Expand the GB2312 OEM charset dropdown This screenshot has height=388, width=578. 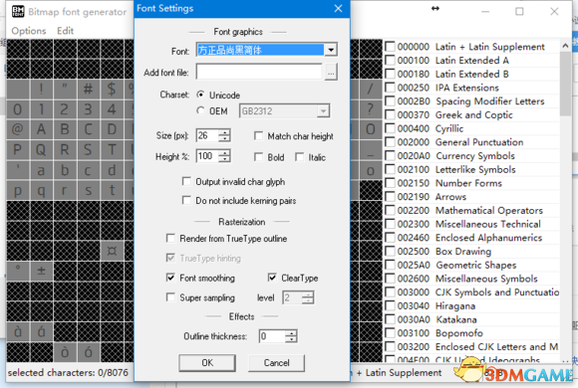323,110
